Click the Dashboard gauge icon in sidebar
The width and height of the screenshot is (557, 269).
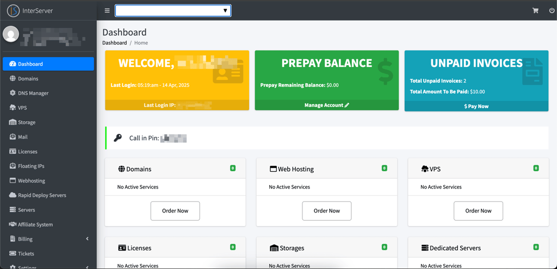tap(13, 64)
